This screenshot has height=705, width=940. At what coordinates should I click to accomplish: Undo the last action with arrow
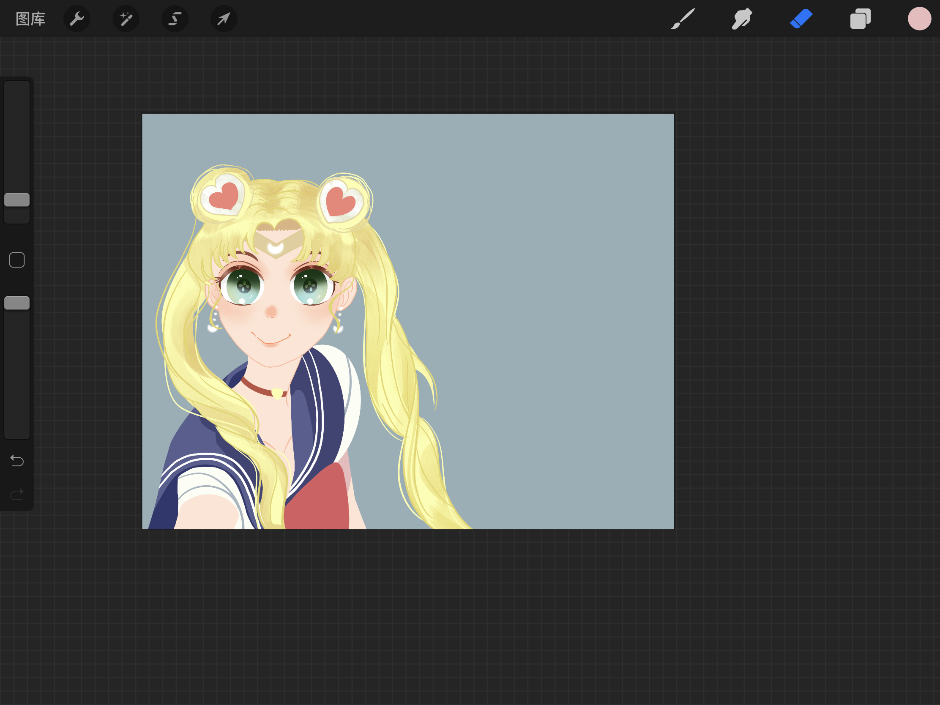17,461
